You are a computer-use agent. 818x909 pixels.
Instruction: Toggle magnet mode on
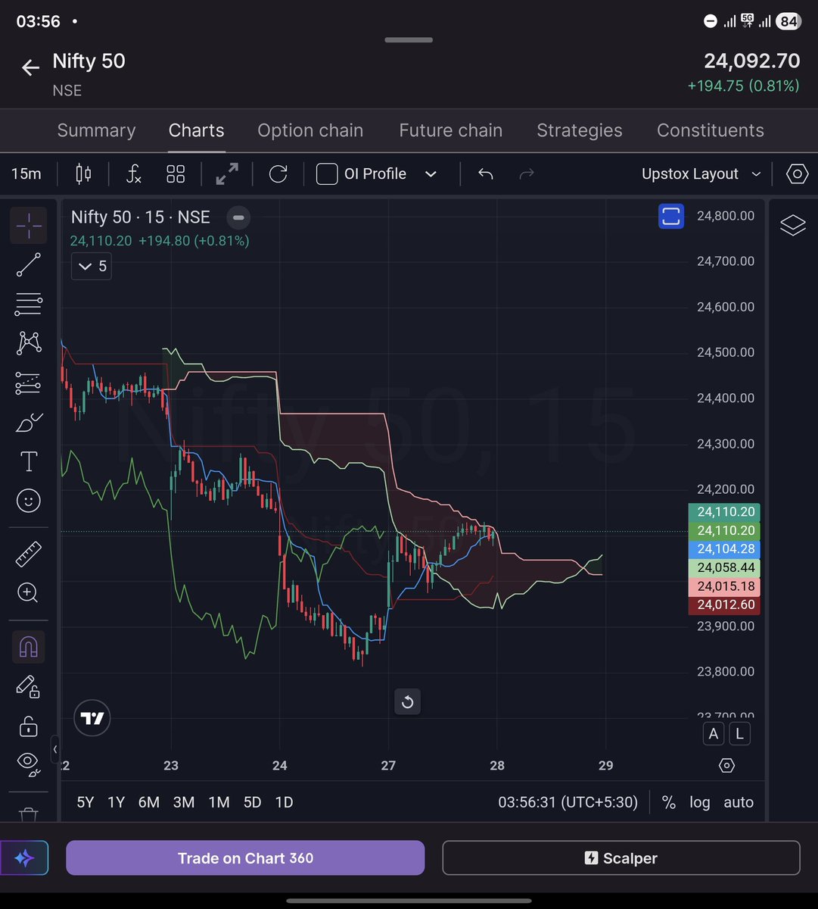click(x=29, y=647)
